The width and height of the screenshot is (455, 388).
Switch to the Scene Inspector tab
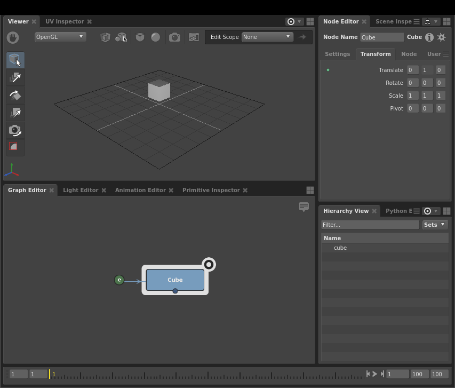pyautogui.click(x=394, y=21)
